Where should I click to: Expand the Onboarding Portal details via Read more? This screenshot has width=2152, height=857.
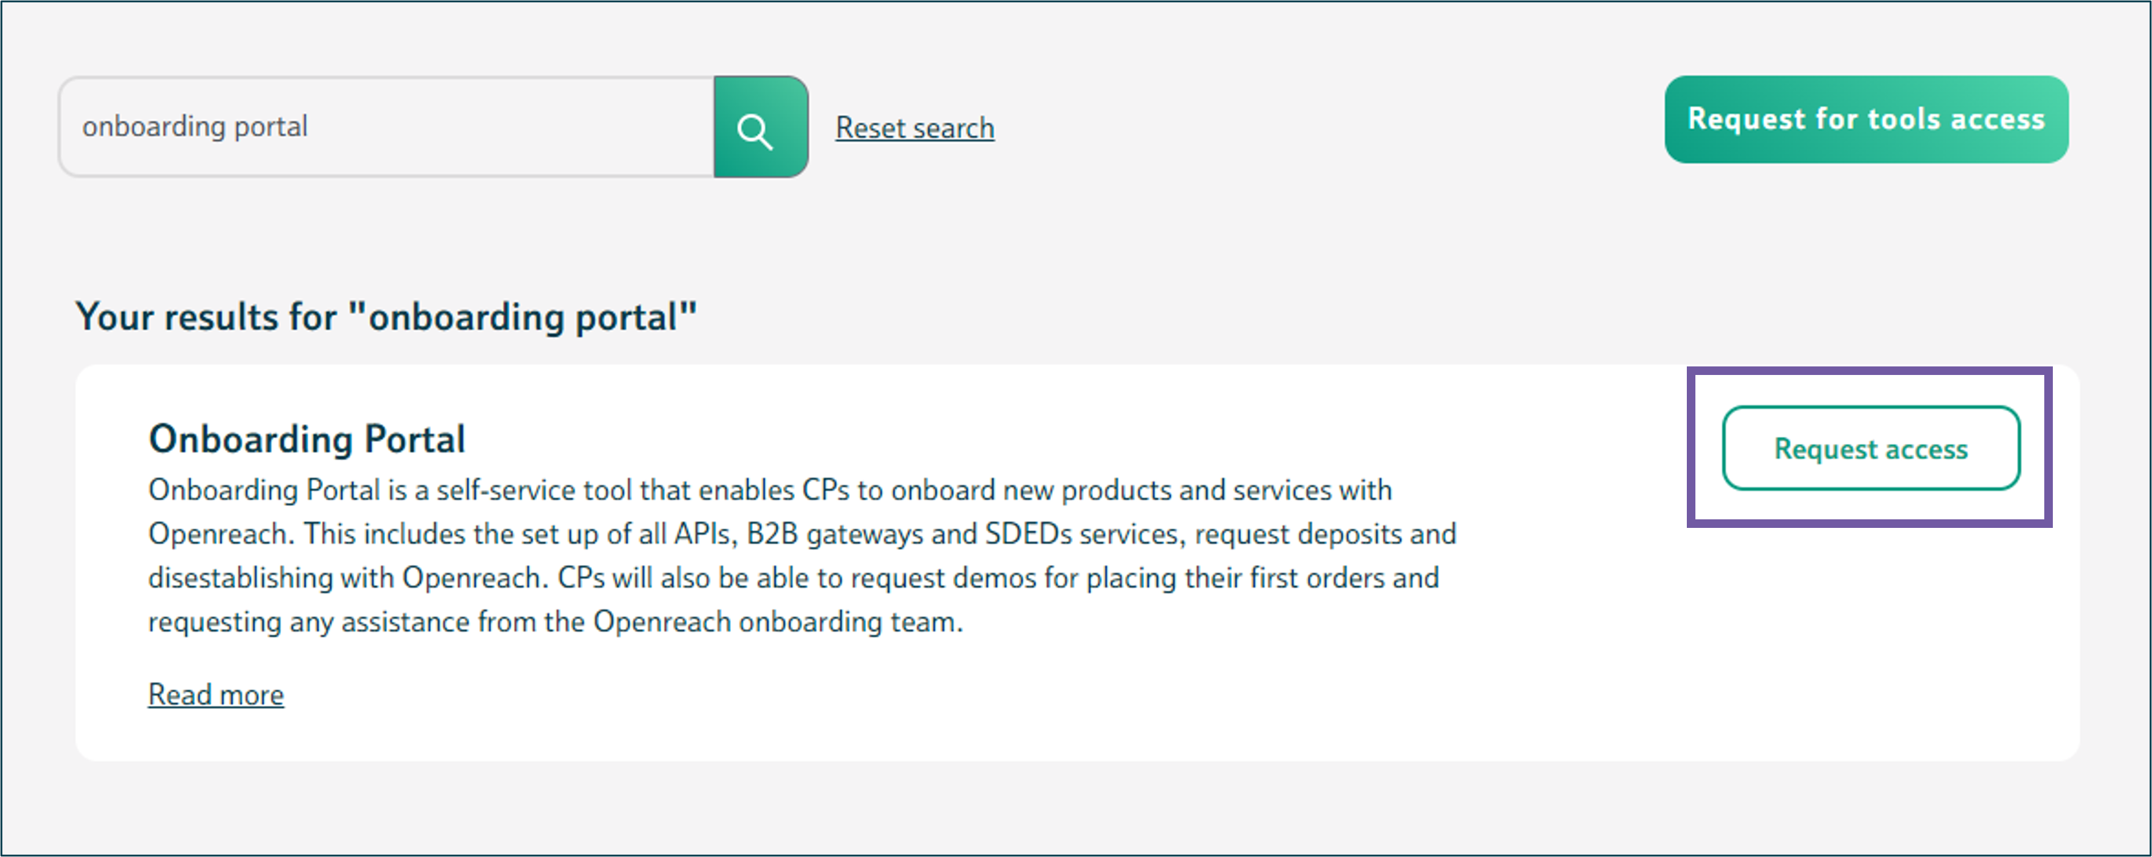pyautogui.click(x=217, y=694)
